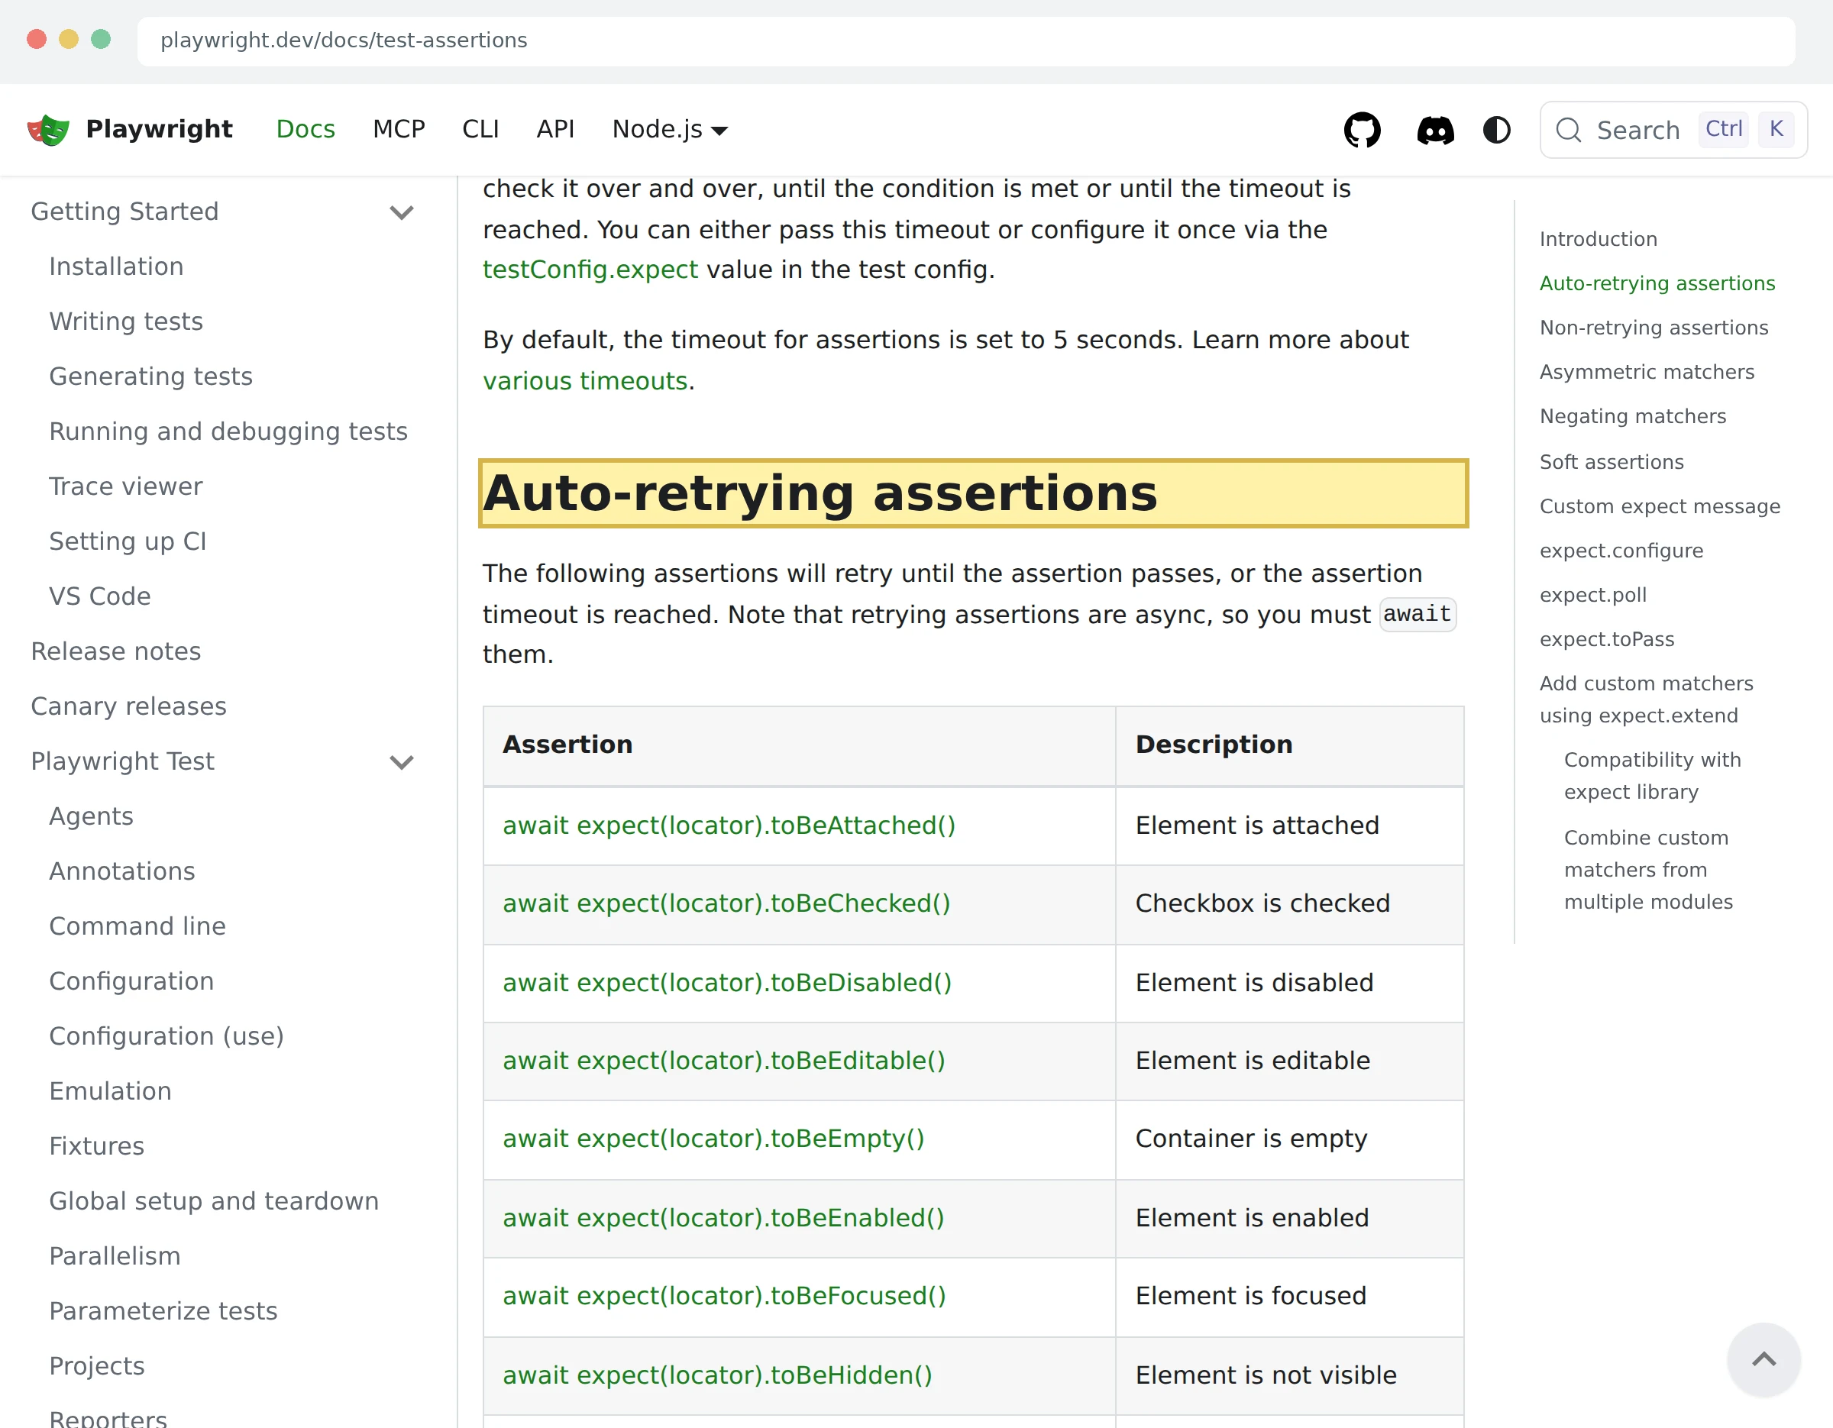Open the Node.js language dropdown
Viewport: 1833px width, 1428px height.
[x=670, y=129]
